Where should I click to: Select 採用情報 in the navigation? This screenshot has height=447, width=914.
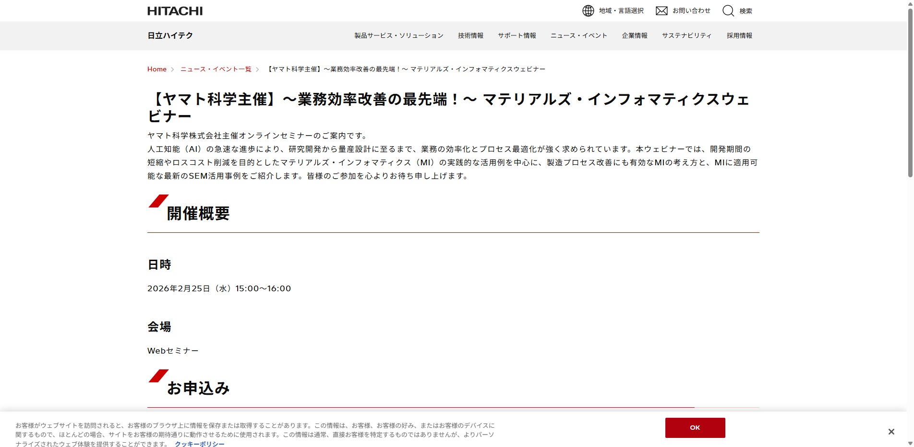pos(738,35)
